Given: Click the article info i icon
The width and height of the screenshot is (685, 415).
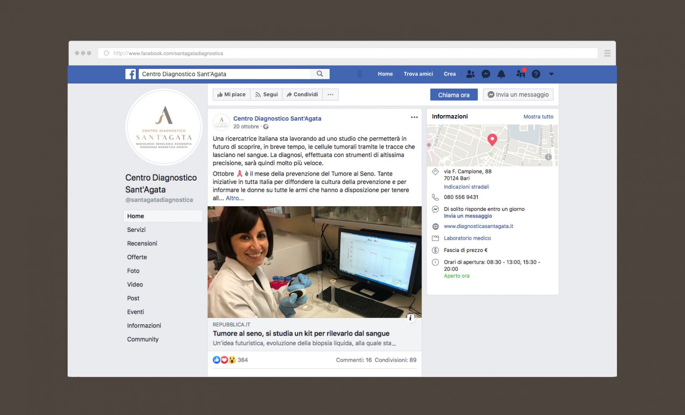Looking at the screenshot, I should coord(411,318).
